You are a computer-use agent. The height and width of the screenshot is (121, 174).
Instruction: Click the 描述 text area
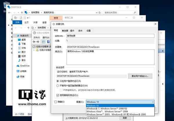(x=110, y=57)
